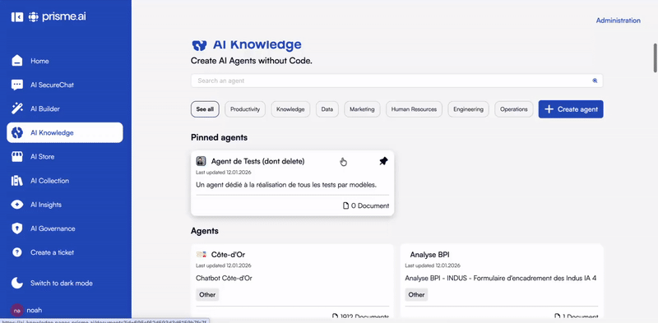
Task: Click the Create a ticket question mark icon
Action: (x=17, y=252)
